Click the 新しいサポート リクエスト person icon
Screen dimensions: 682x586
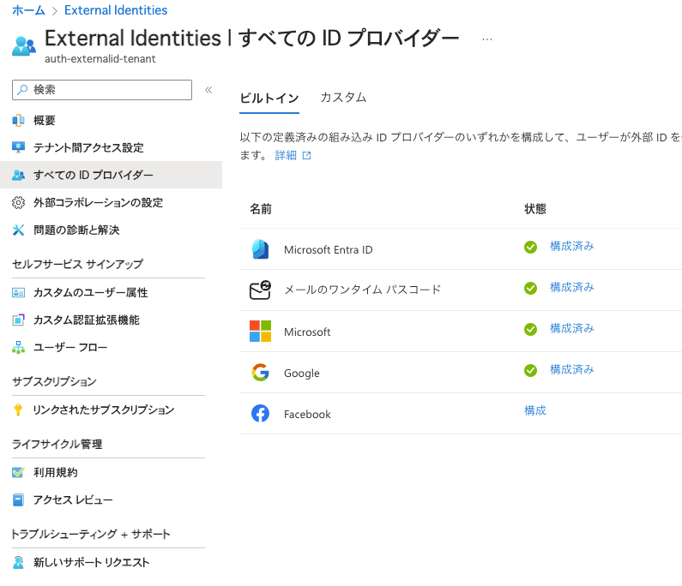pyautogui.click(x=18, y=562)
